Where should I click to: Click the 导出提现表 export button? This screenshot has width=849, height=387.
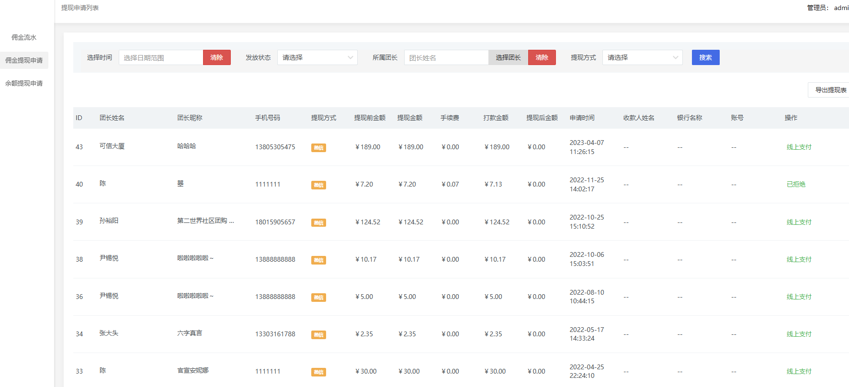click(830, 90)
